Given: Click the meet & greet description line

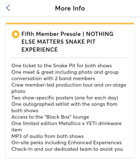Looking at the screenshot, I should [65, 72].
